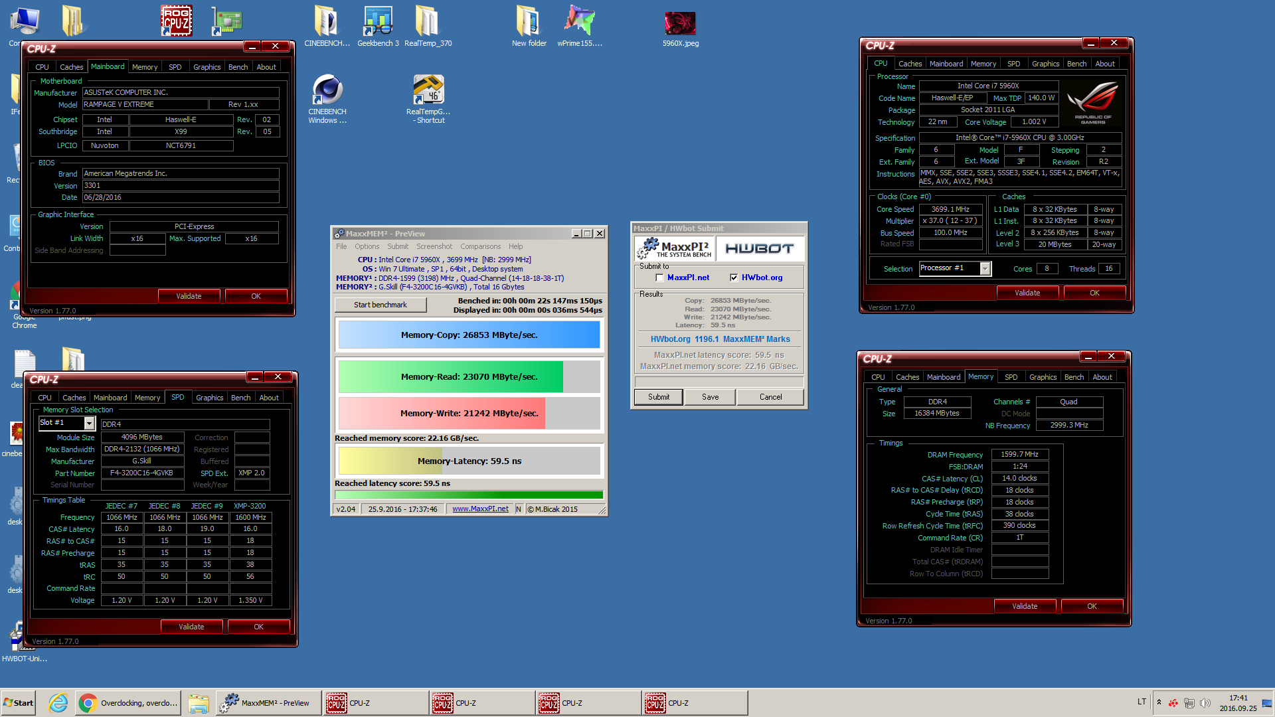Click the N button in MaxxMEM² status bar

[x=519, y=509]
